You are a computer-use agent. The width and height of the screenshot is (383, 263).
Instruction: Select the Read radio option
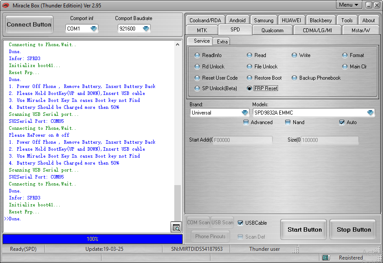256,55
